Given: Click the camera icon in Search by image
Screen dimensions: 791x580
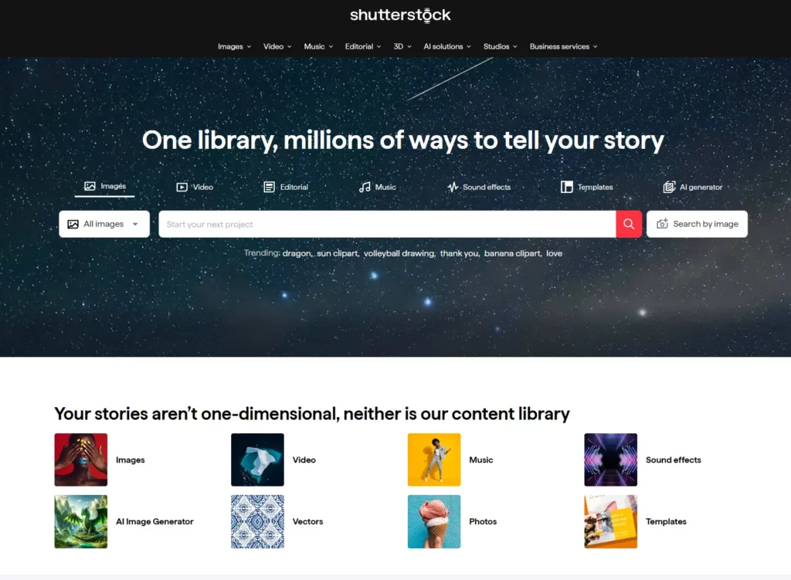Looking at the screenshot, I should click(662, 224).
